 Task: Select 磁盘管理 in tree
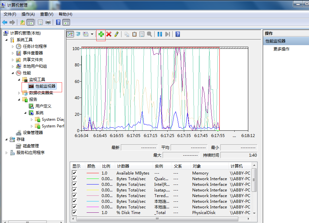[x=31, y=146]
